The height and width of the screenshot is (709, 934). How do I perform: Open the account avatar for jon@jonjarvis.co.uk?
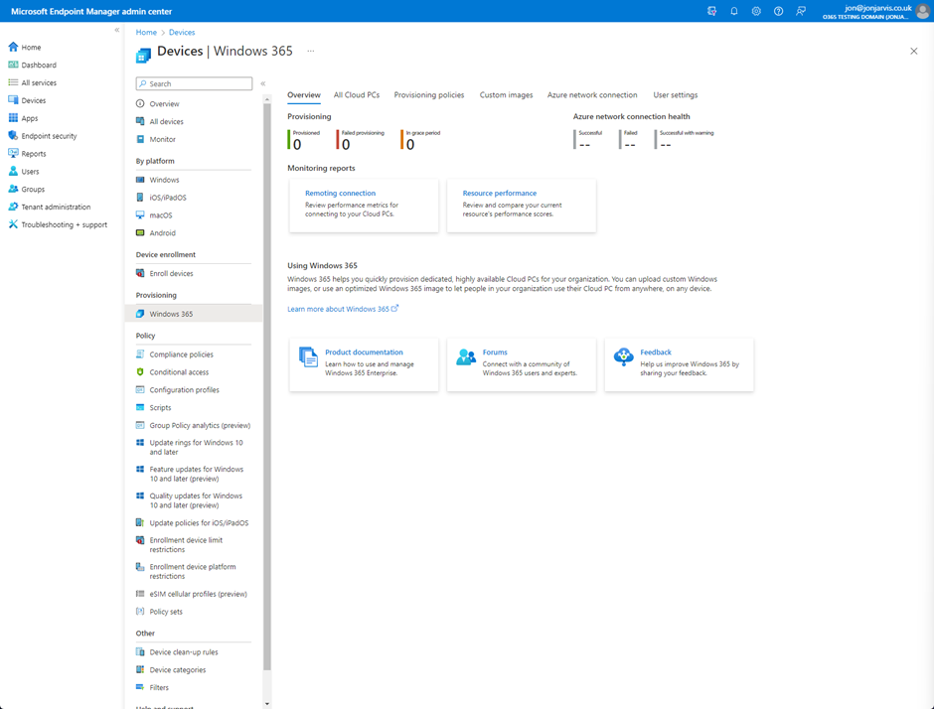tap(922, 11)
